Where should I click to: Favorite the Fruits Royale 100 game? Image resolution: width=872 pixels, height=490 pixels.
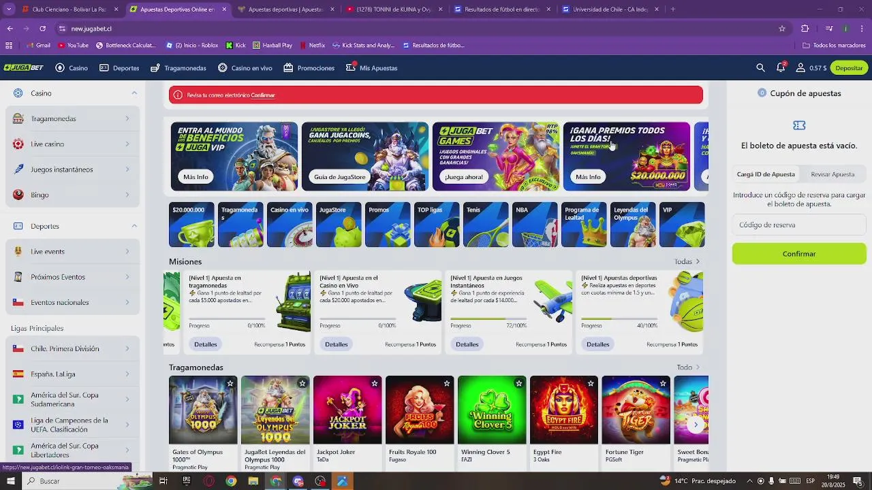(x=447, y=384)
